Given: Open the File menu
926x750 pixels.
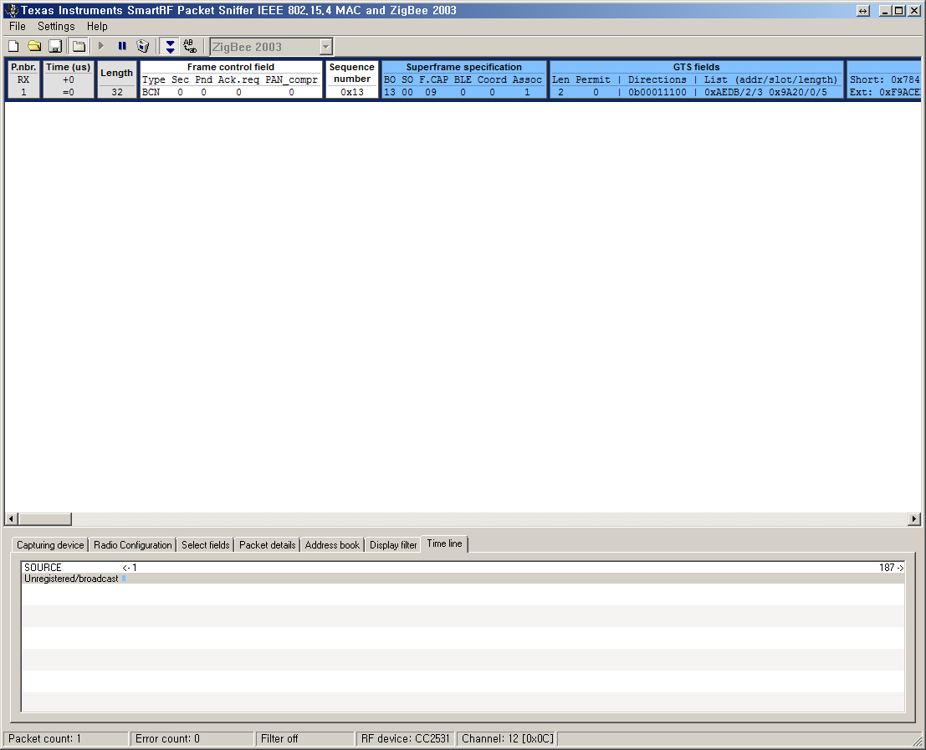Looking at the screenshot, I should tap(17, 26).
